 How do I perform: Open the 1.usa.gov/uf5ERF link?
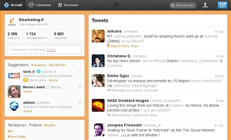(x=155, y=110)
